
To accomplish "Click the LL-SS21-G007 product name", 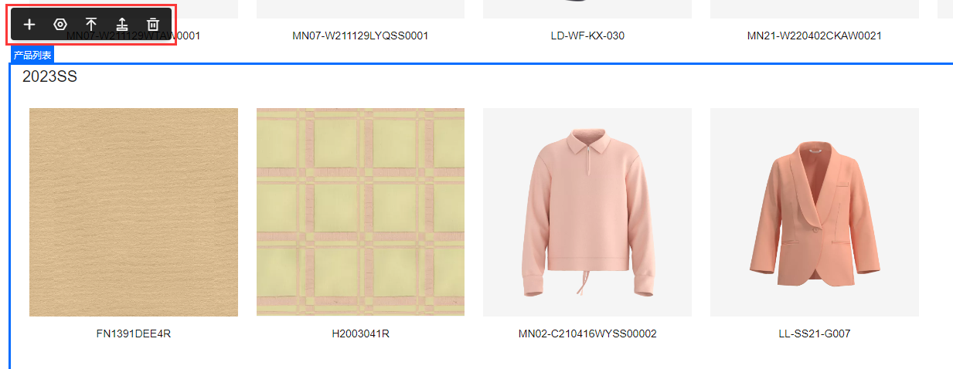I will click(x=815, y=333).
